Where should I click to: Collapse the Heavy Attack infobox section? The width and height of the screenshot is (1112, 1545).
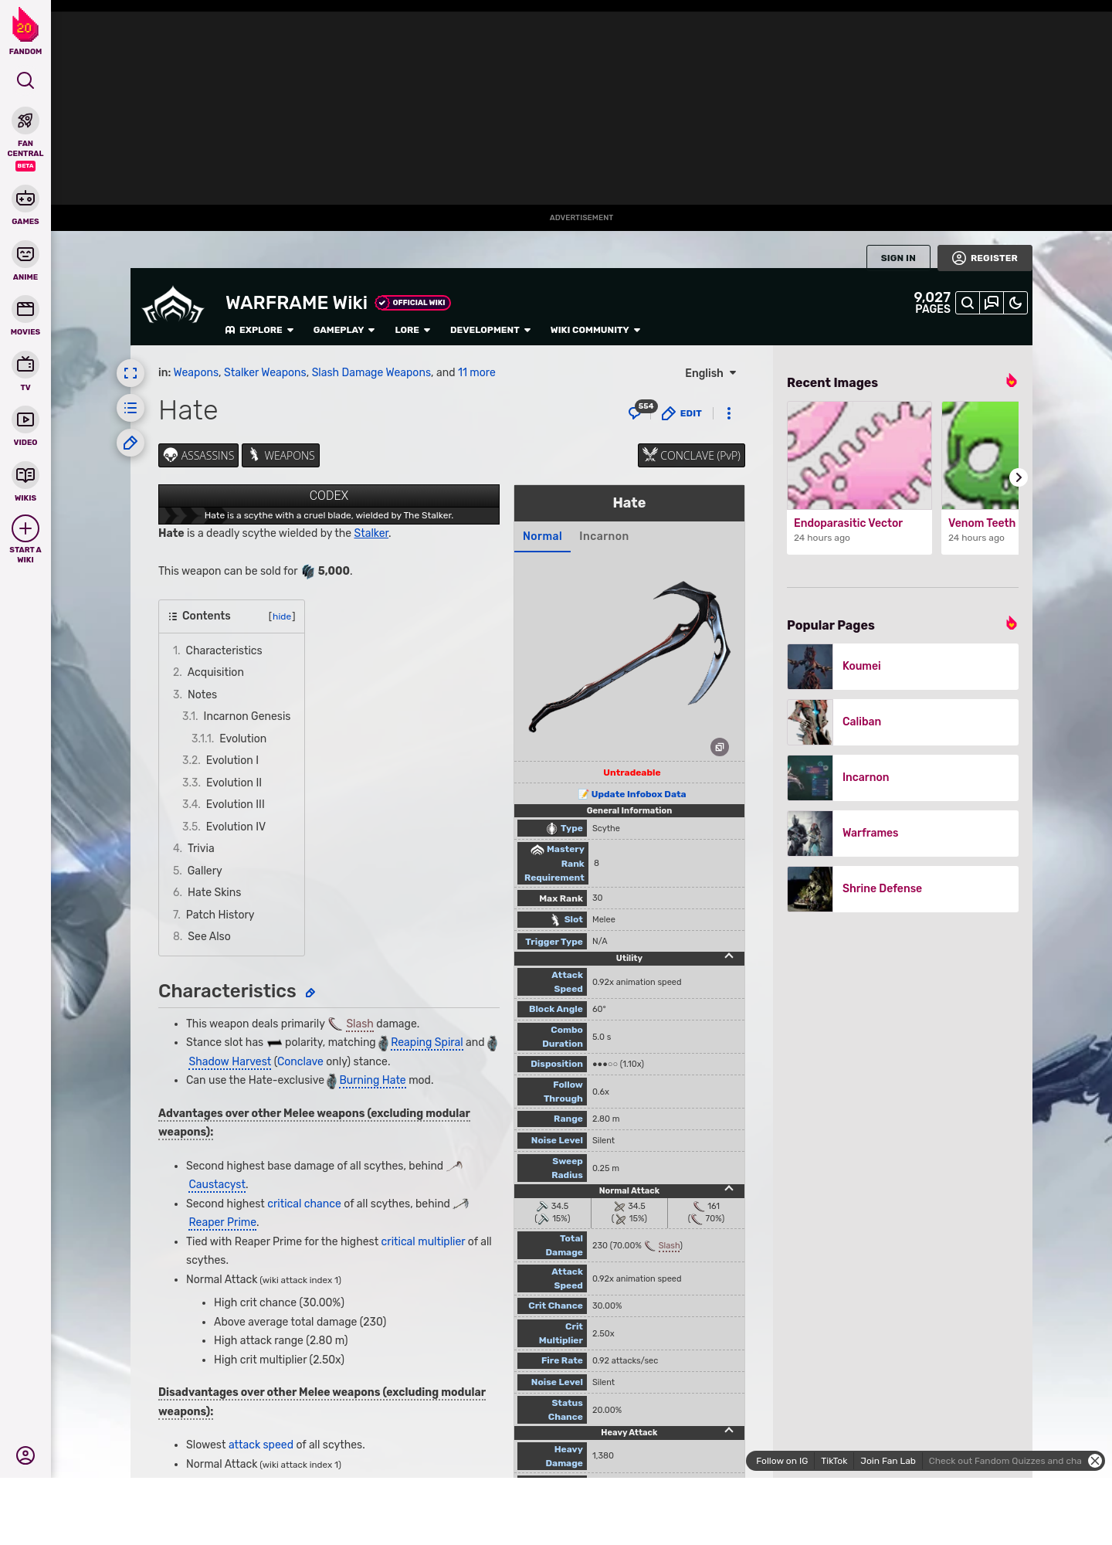pos(729,1431)
